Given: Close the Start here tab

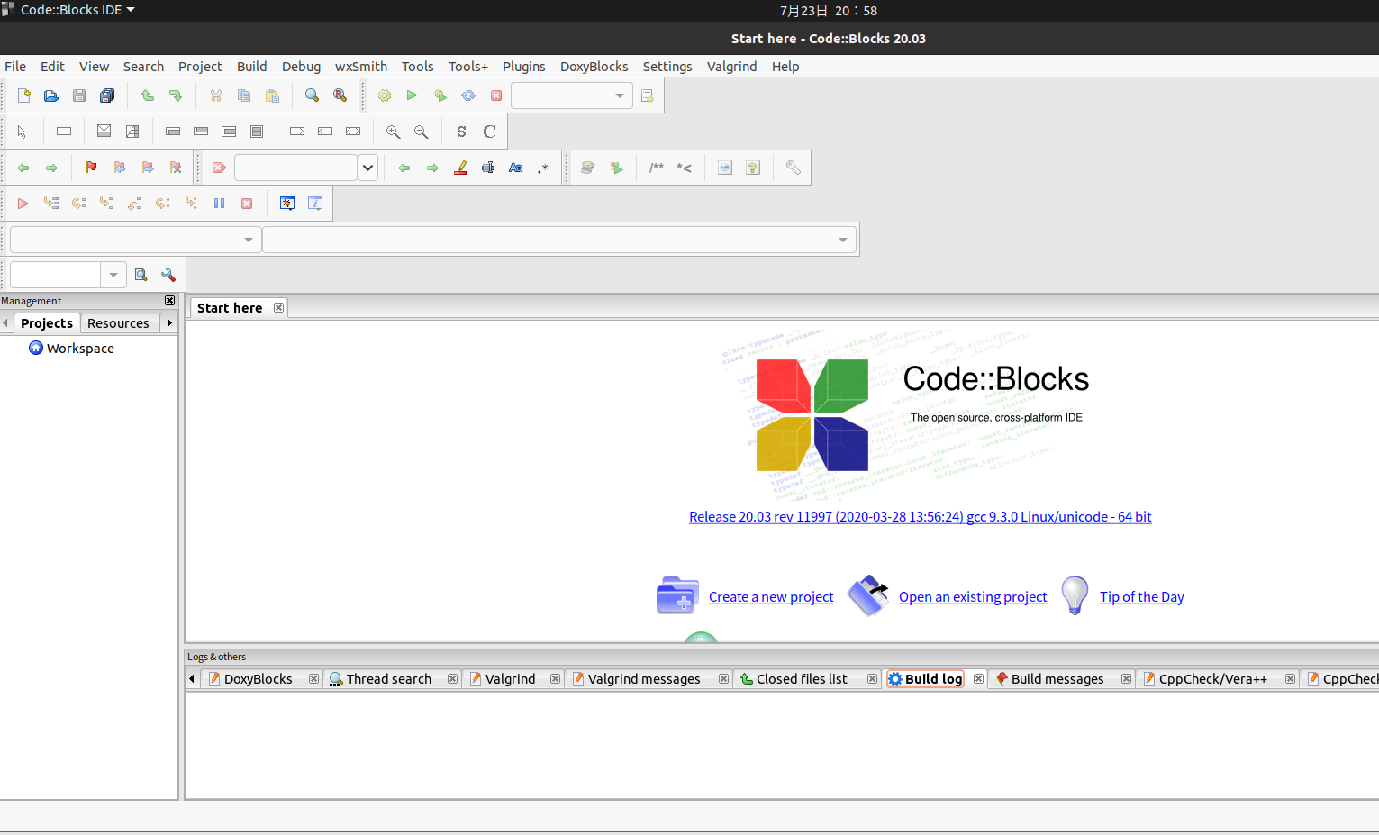Looking at the screenshot, I should pos(279,308).
